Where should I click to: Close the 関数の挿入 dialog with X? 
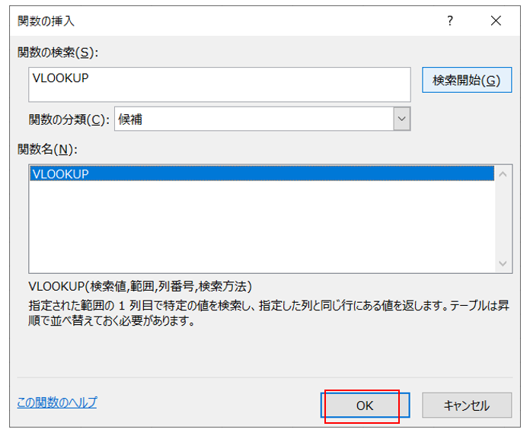(x=496, y=21)
